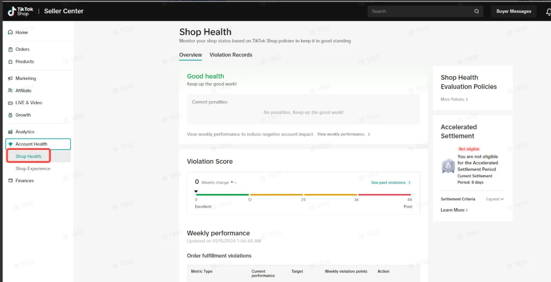551x282 pixels.
Task: Click the search magnifier icon
Action: [477, 11]
